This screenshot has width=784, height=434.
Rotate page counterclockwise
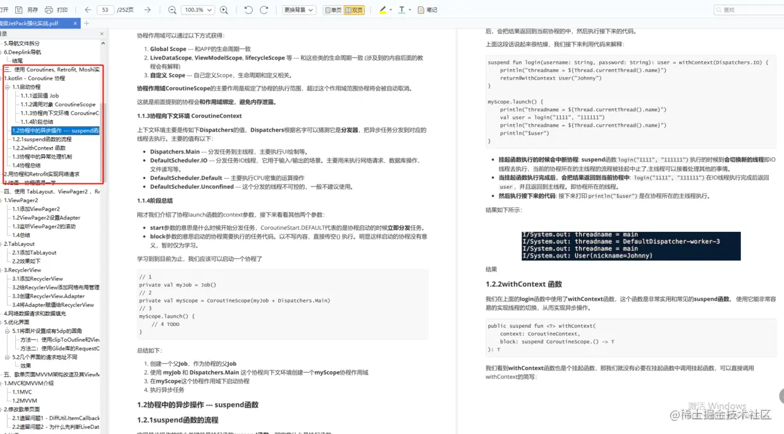click(x=248, y=10)
